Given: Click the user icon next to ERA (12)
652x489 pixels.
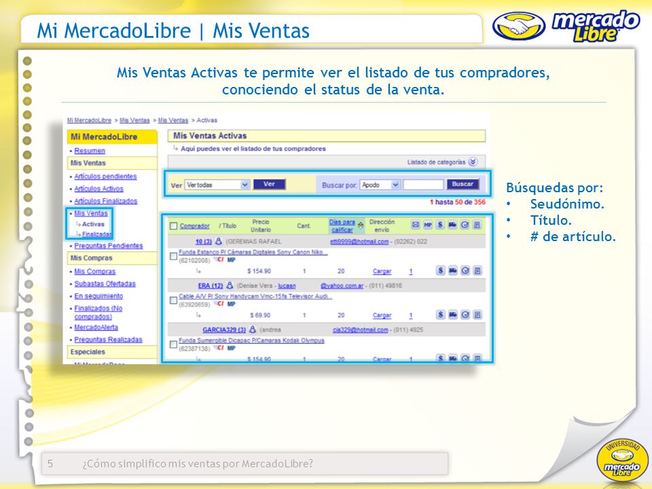Looking at the screenshot, I should [x=230, y=285].
